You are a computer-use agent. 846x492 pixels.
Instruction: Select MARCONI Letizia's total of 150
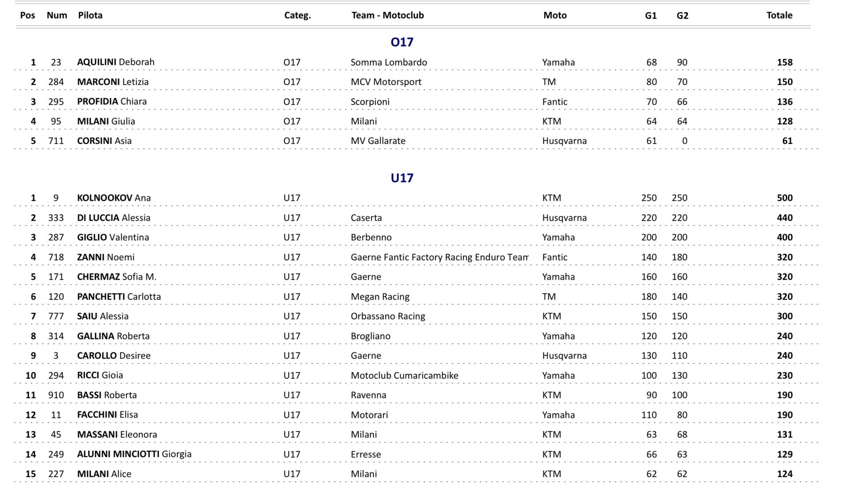click(x=784, y=82)
